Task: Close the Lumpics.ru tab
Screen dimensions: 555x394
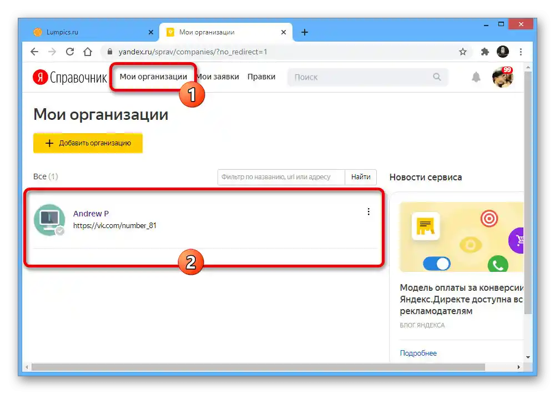Action: tap(151, 32)
